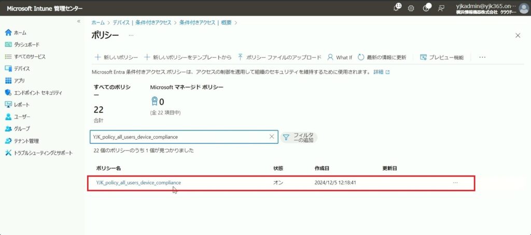Sort by 更新日 column header
The image size is (531, 235).
pyautogui.click(x=389, y=168)
